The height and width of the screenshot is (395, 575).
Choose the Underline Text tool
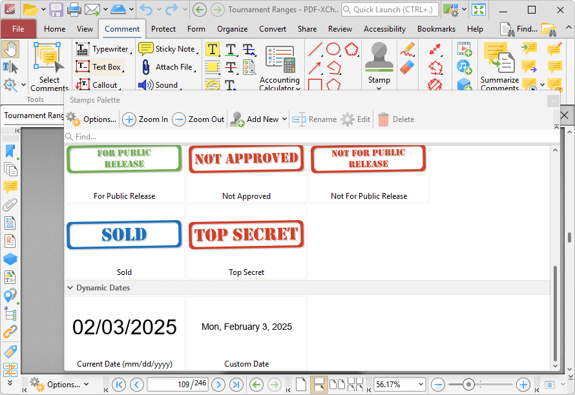(x=231, y=49)
